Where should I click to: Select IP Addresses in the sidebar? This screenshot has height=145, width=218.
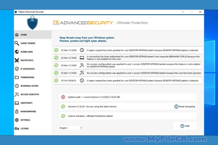coord(33,69)
